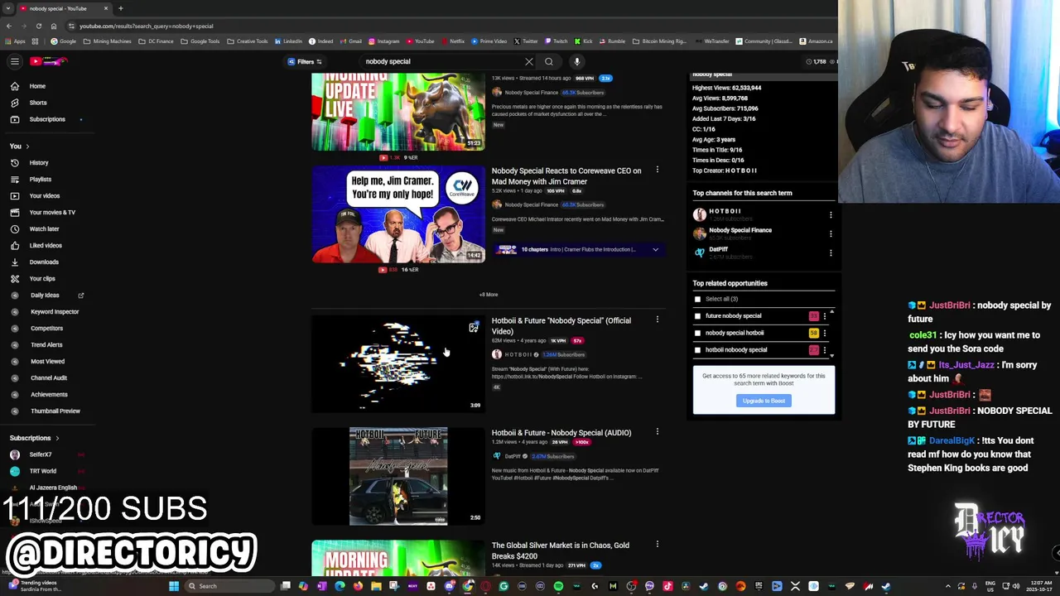Open the HOTBOII channel under the official video
The image size is (1060, 596).
pos(518,354)
